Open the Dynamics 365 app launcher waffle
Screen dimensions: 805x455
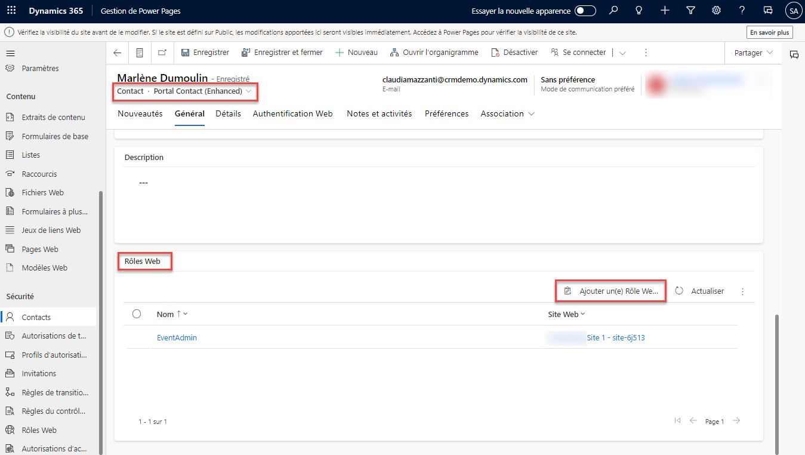pos(11,11)
